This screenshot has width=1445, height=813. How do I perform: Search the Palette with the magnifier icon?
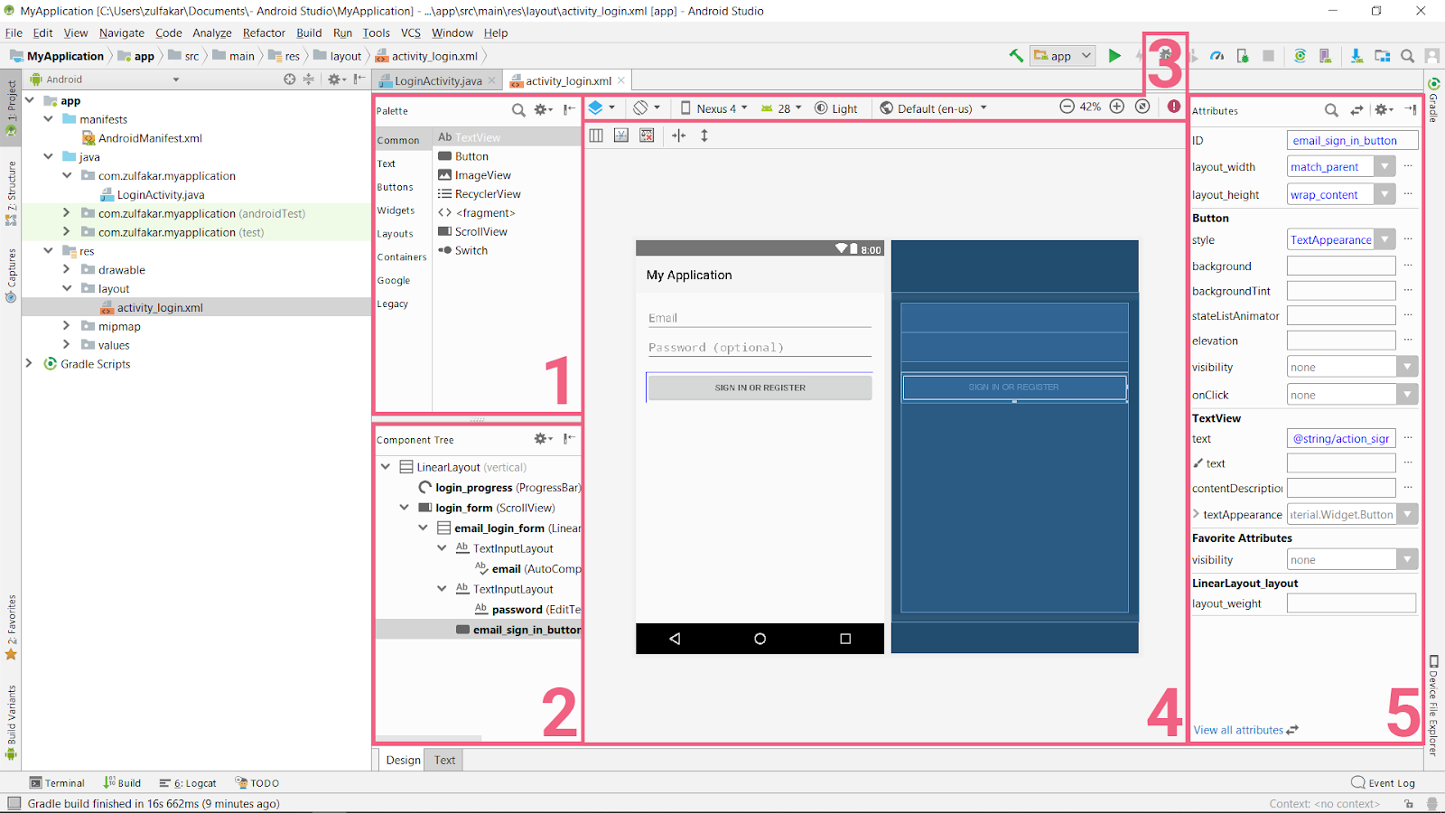(518, 110)
